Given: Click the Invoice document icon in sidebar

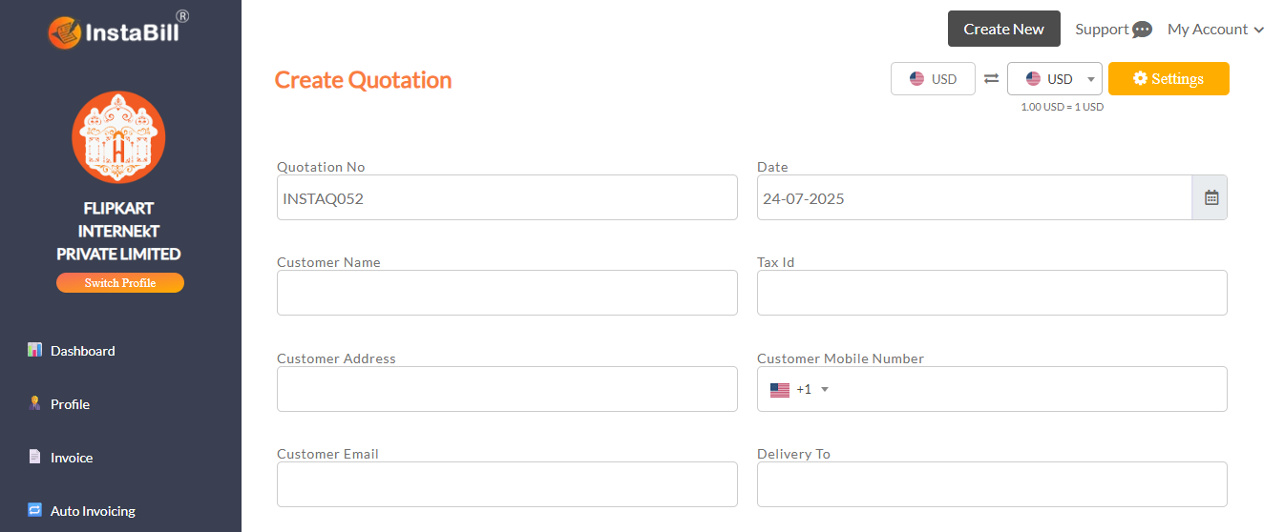Looking at the screenshot, I should pos(35,457).
